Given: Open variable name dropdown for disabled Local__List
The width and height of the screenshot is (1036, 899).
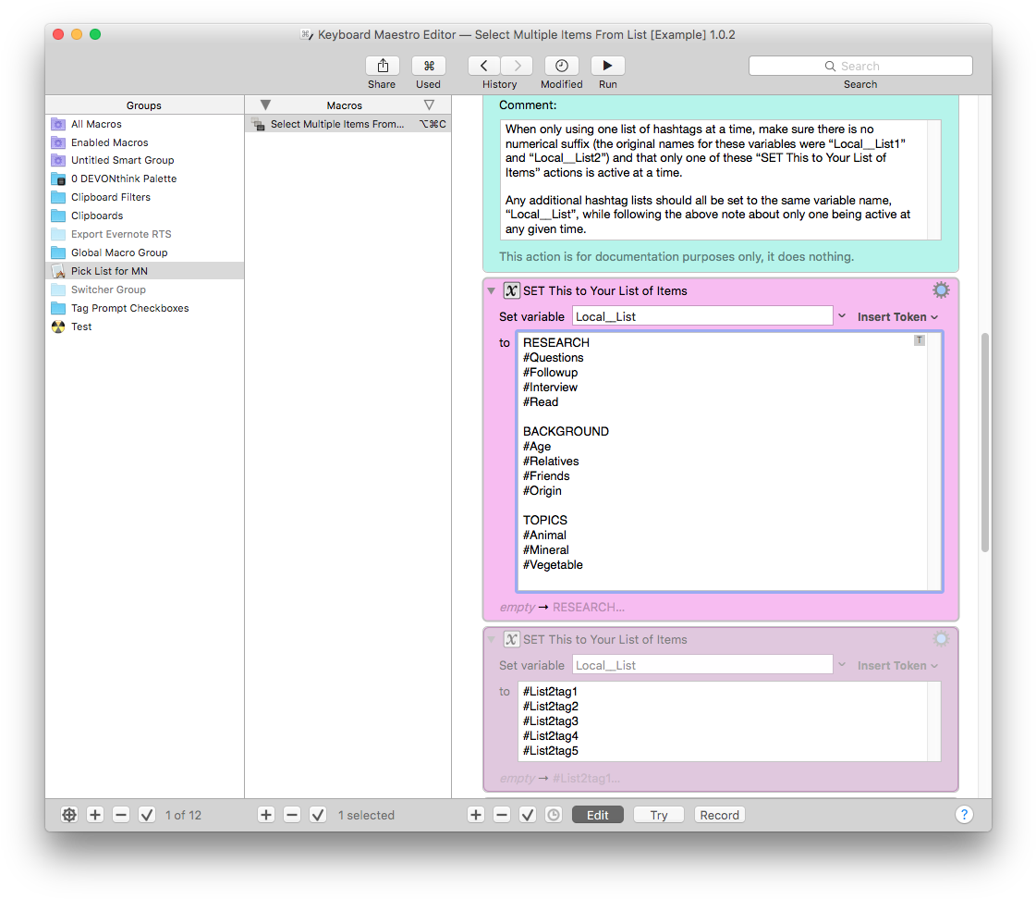Looking at the screenshot, I should click(x=843, y=665).
